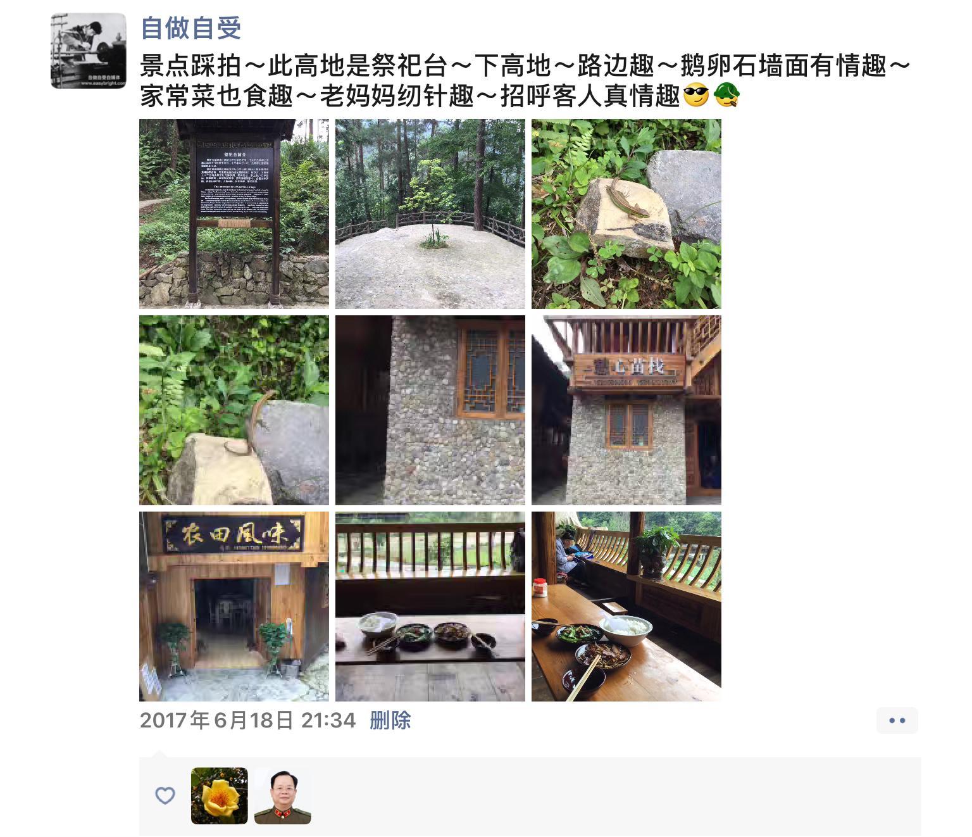This screenshot has height=837, width=972.
Task: Click the sunglasses emoji in caption
Action: click(697, 96)
